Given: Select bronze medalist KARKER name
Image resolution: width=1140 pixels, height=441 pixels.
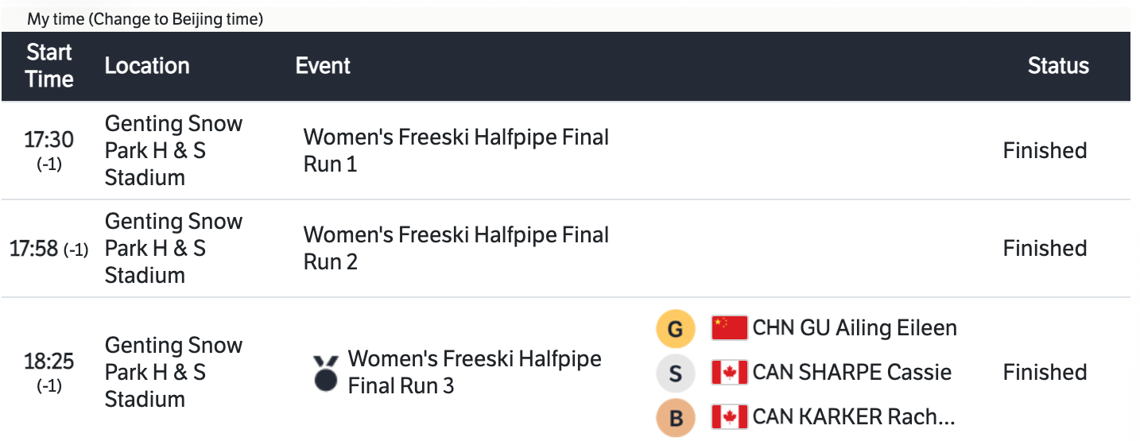Looking at the screenshot, I should (853, 416).
